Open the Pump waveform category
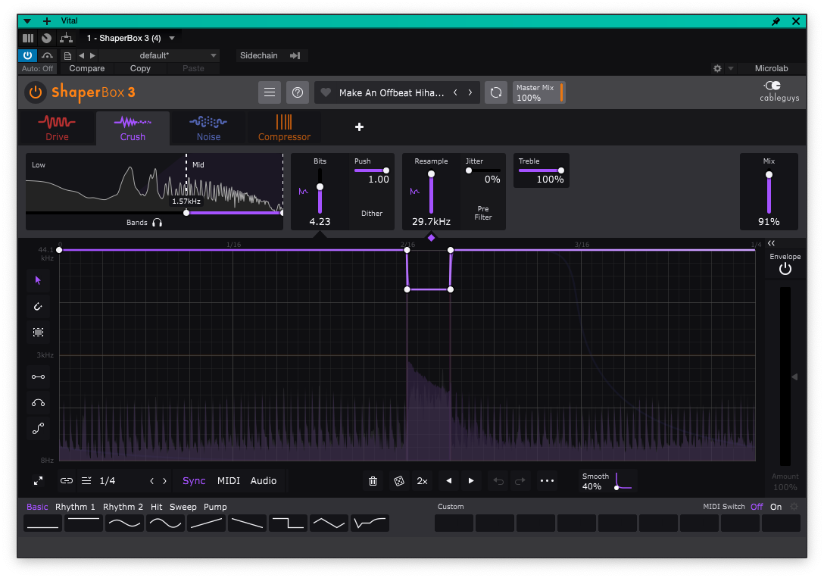This screenshot has width=824, height=578. click(x=215, y=507)
